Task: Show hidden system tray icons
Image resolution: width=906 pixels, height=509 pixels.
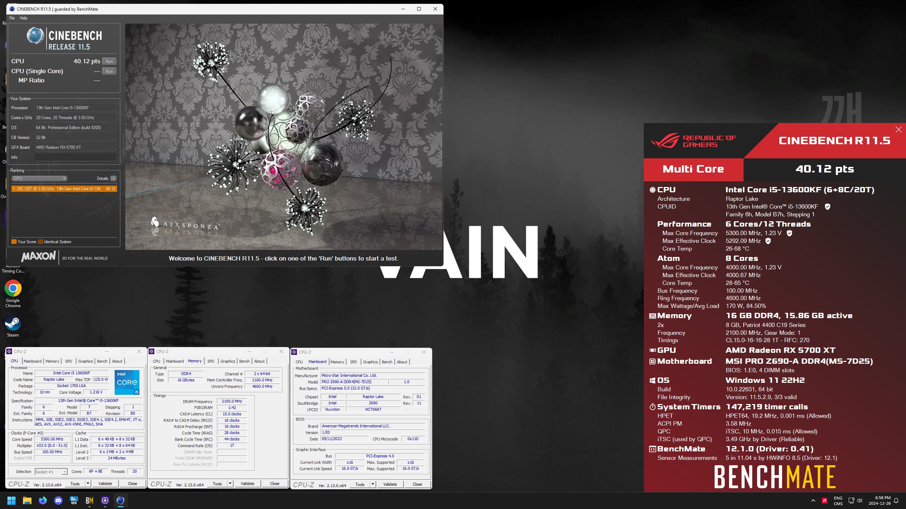Action: tap(813, 501)
